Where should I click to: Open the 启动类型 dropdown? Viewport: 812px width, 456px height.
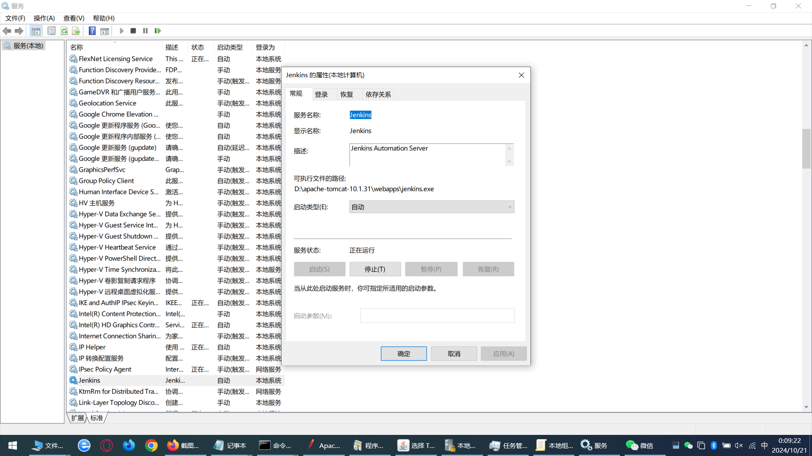pos(432,207)
